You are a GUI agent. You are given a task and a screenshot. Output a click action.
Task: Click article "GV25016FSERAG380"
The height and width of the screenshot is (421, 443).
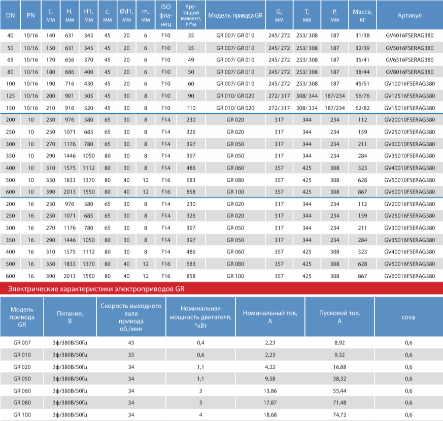(410, 216)
